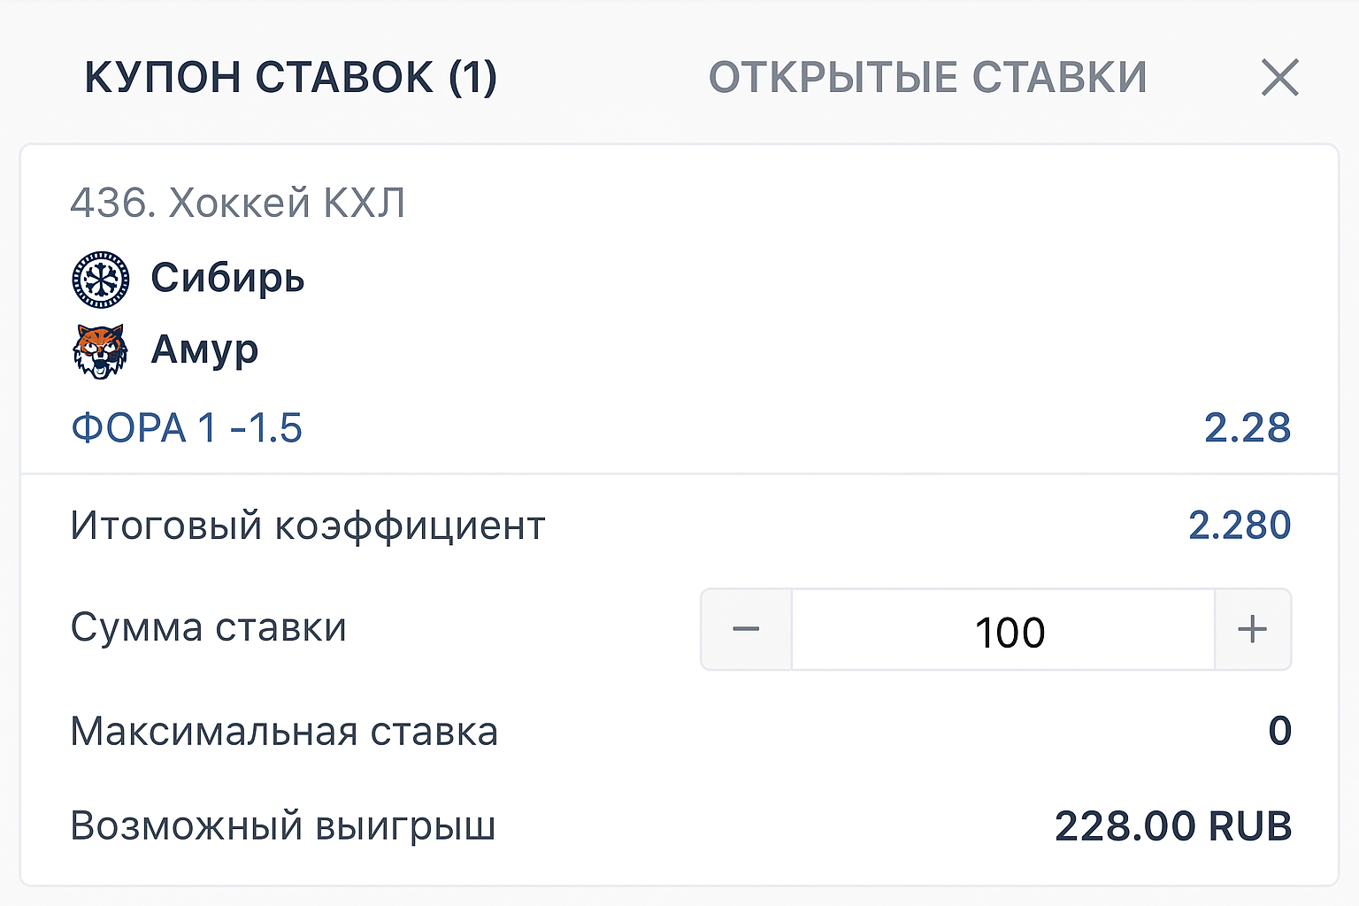
Task: Click the maximum stake value 0
Action: tap(1279, 731)
